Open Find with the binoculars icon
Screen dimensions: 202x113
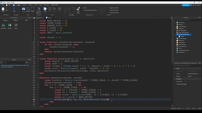coord(24,9)
